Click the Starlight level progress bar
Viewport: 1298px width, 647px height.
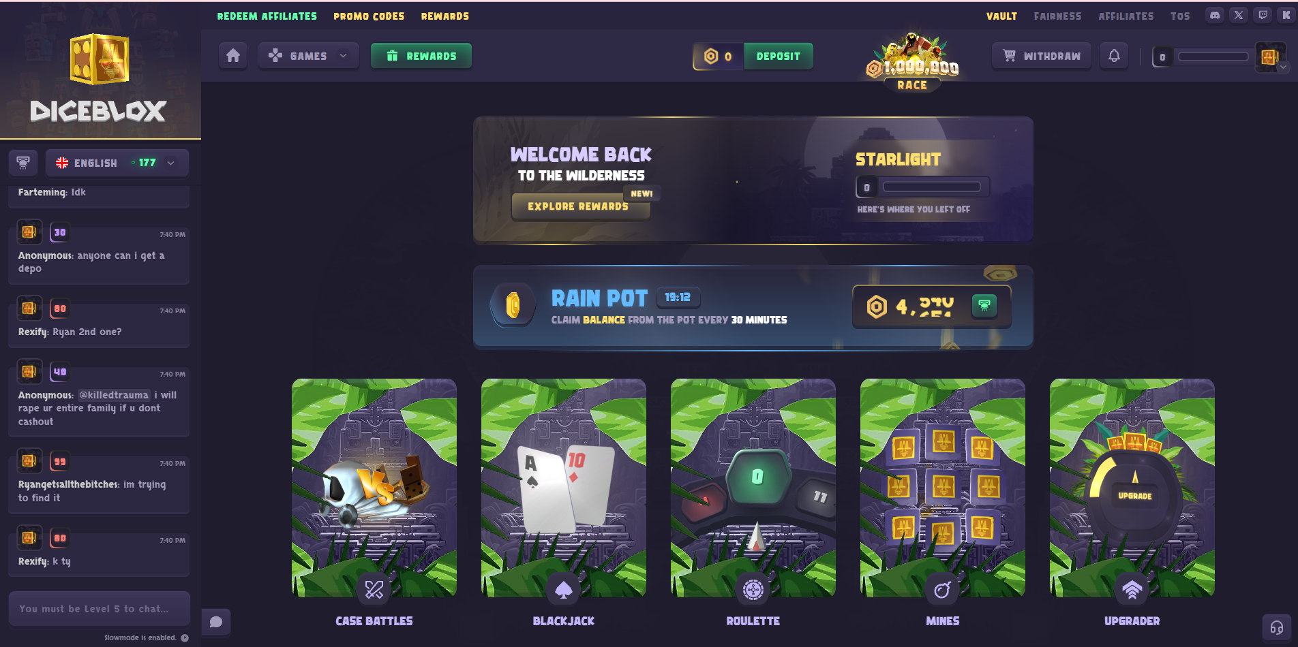point(932,187)
